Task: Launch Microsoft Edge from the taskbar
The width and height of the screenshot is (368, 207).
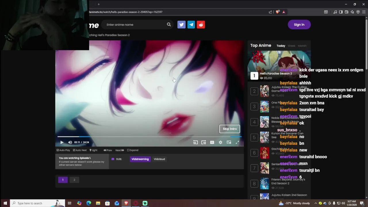Action: 89,203
